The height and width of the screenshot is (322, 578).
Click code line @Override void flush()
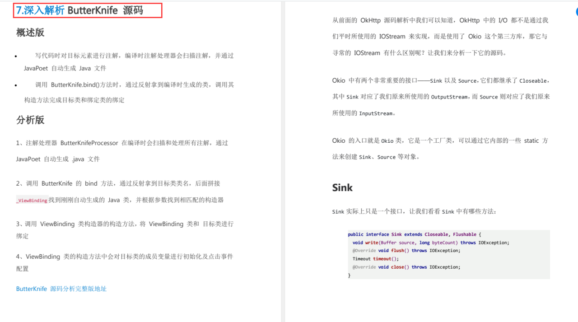pos(406,251)
